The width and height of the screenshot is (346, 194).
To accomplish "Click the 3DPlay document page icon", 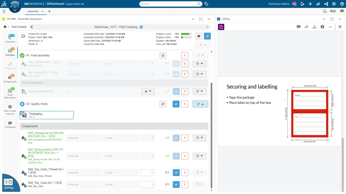I will point(221,27).
